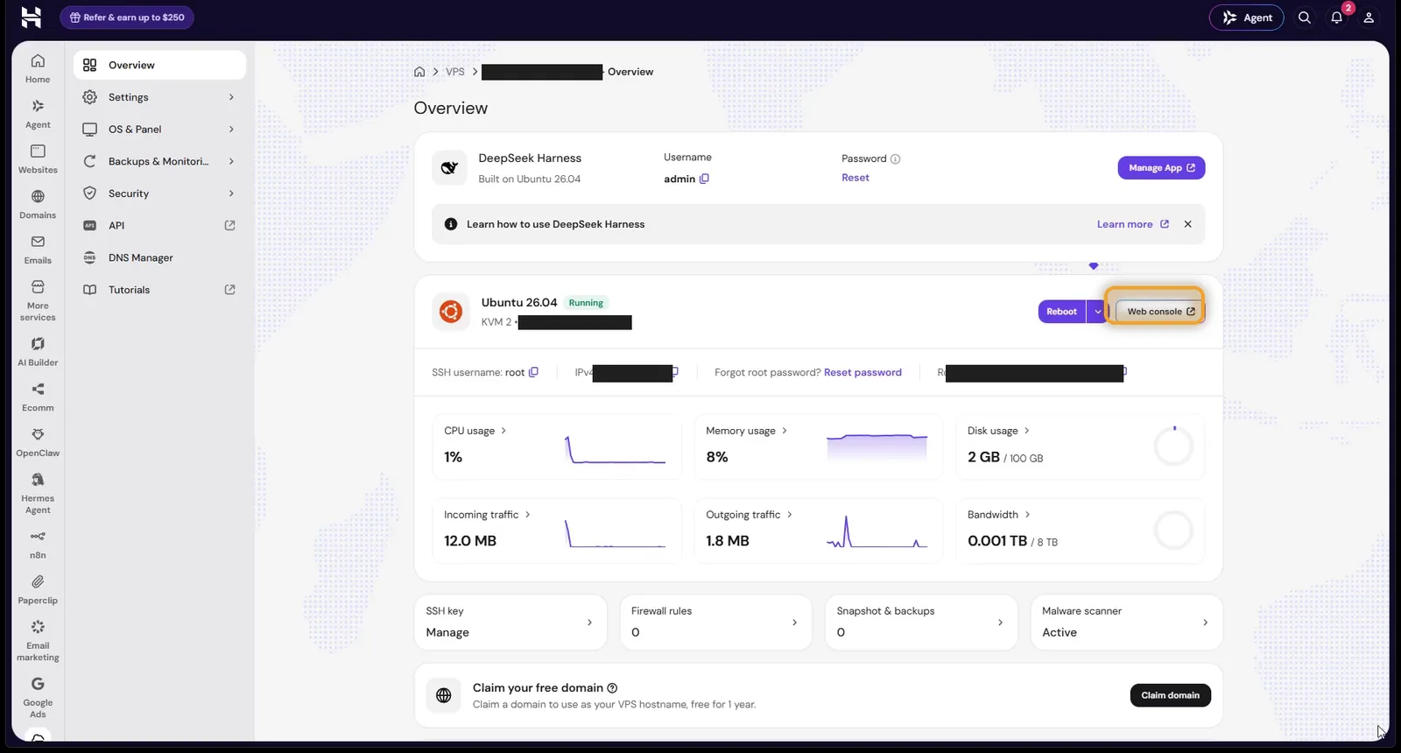Expand the OS & Panel section

click(x=159, y=129)
